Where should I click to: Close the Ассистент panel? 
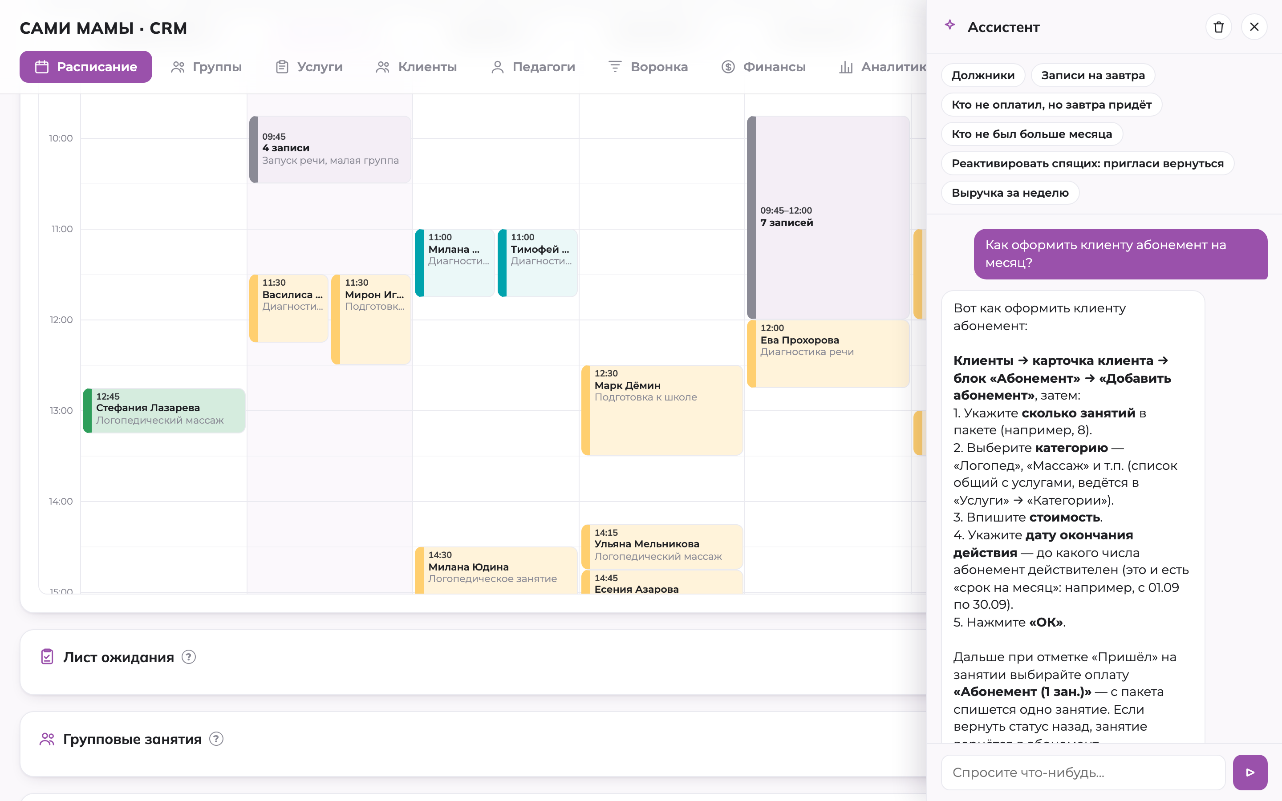click(1254, 27)
